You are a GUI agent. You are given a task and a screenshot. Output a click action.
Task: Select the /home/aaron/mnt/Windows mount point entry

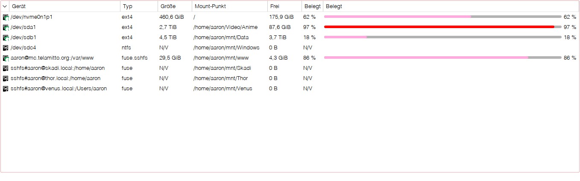pos(226,48)
